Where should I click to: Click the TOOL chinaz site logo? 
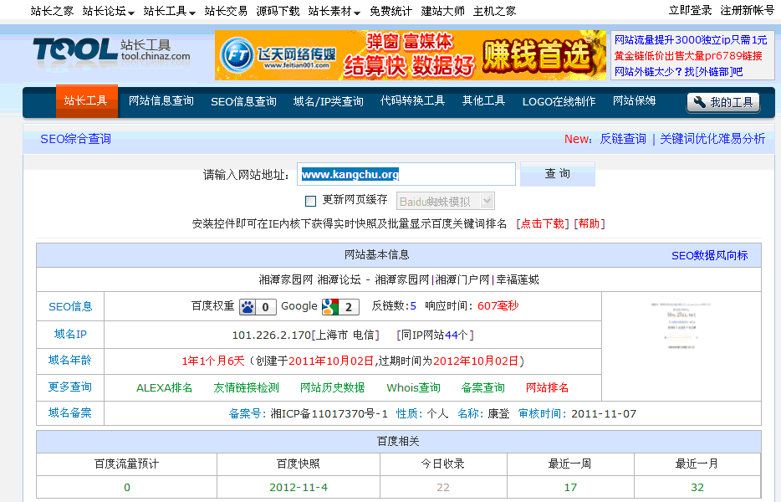point(111,50)
